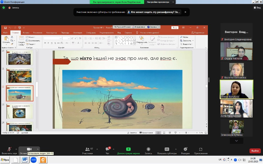The height and width of the screenshot is (164, 263).
Task: Click the volume speaker tray icon
Action: 240,160
